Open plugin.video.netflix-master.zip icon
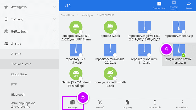This screenshot has height=110, width=196. pyautogui.click(x=179, y=50)
